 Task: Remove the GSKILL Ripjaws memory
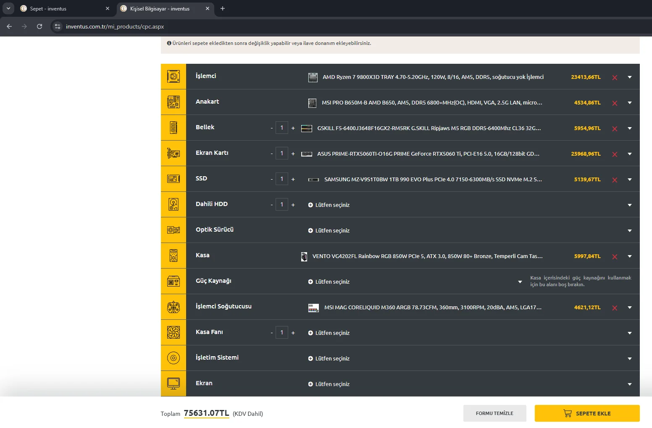click(615, 129)
